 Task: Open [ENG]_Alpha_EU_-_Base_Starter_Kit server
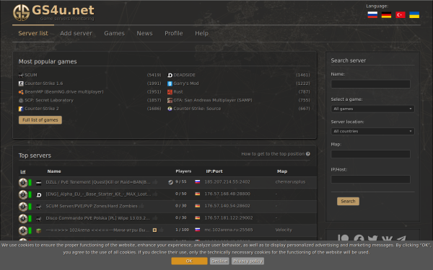98,194
